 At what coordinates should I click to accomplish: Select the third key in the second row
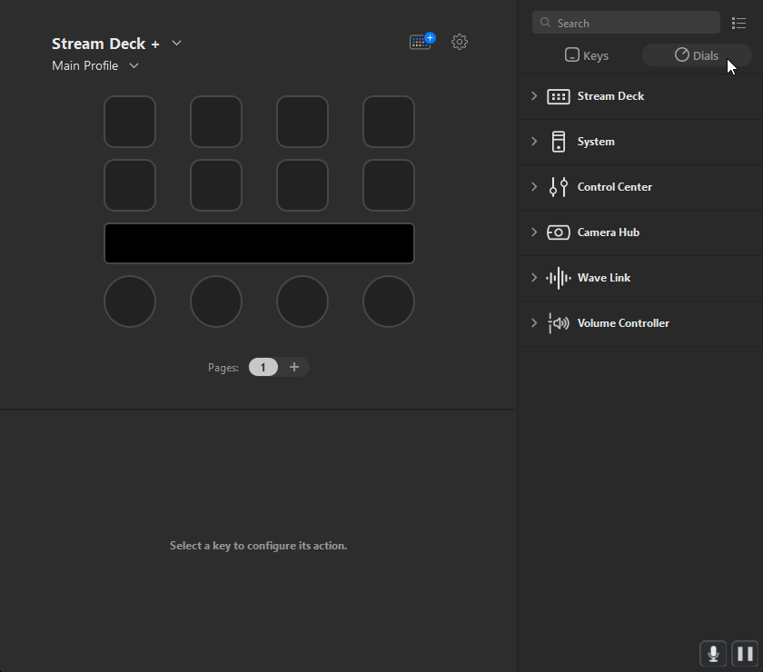[x=302, y=185]
